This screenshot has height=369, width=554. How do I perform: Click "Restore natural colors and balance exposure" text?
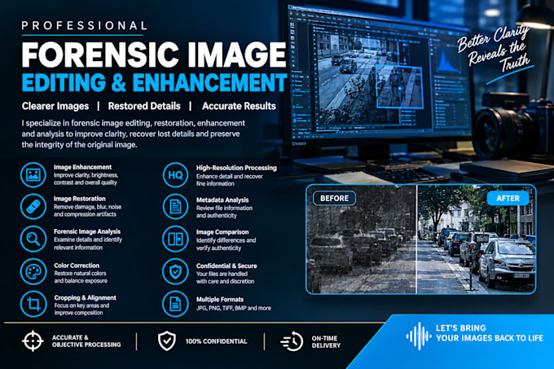click(81, 277)
